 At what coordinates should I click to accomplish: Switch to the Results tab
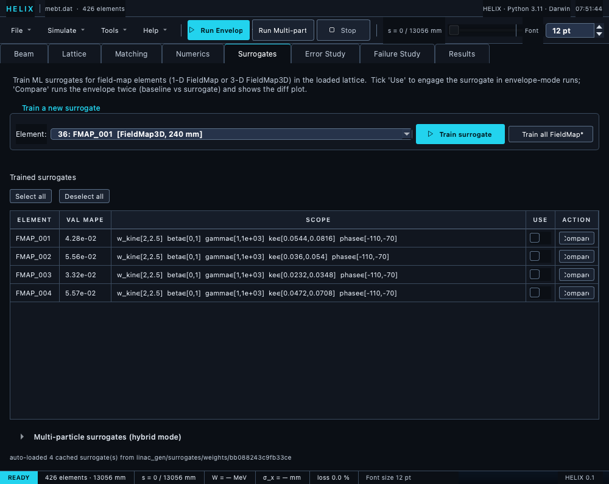[462, 54]
